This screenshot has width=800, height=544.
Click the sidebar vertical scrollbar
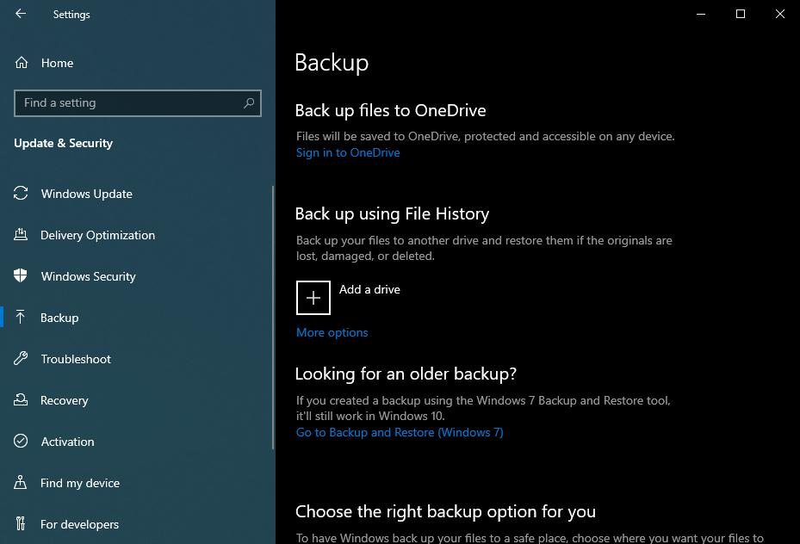pyautogui.click(x=273, y=318)
